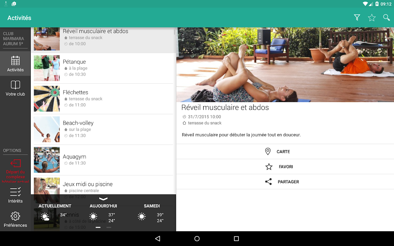394x246 pixels.
Task: Click the Réveil musculaire detail heading
Action: [225, 107]
